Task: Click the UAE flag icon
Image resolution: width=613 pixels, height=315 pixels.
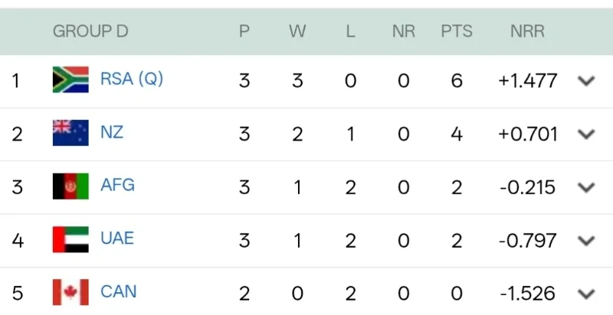Action: 70,239
